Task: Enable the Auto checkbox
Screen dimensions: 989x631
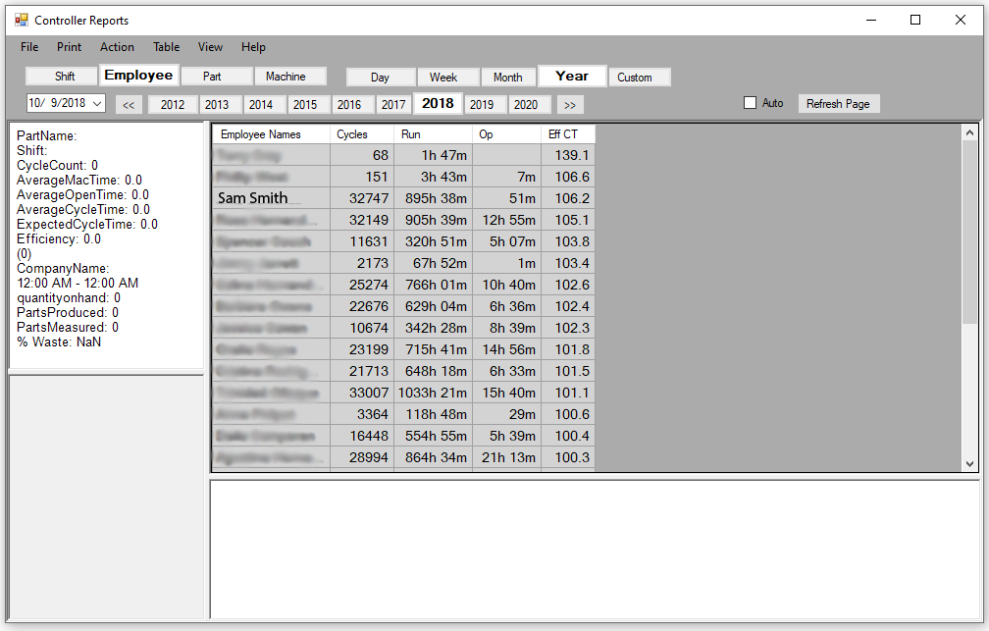Action: pyautogui.click(x=751, y=103)
